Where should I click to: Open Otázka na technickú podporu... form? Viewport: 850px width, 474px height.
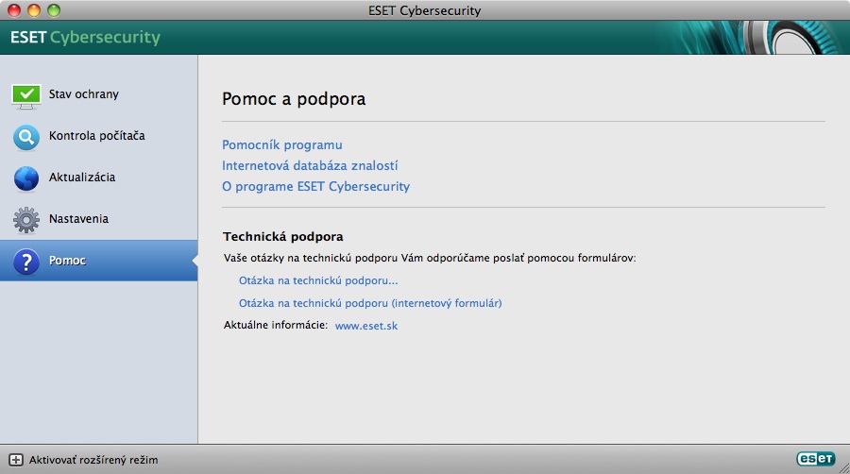(x=318, y=280)
